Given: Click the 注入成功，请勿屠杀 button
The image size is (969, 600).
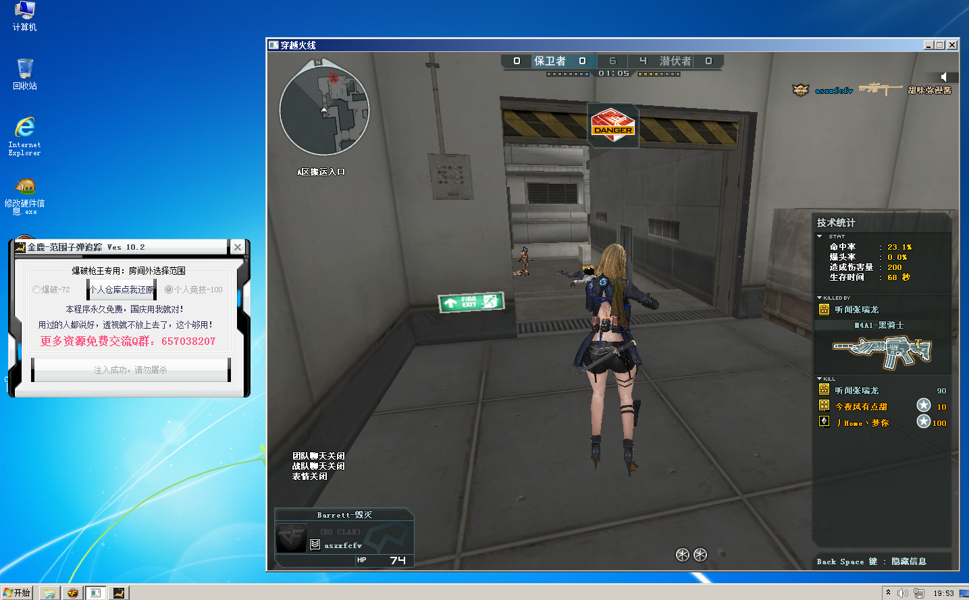Looking at the screenshot, I should (130, 369).
